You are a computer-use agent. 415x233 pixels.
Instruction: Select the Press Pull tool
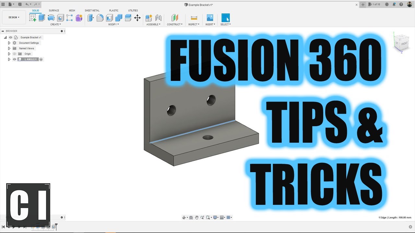91,18
